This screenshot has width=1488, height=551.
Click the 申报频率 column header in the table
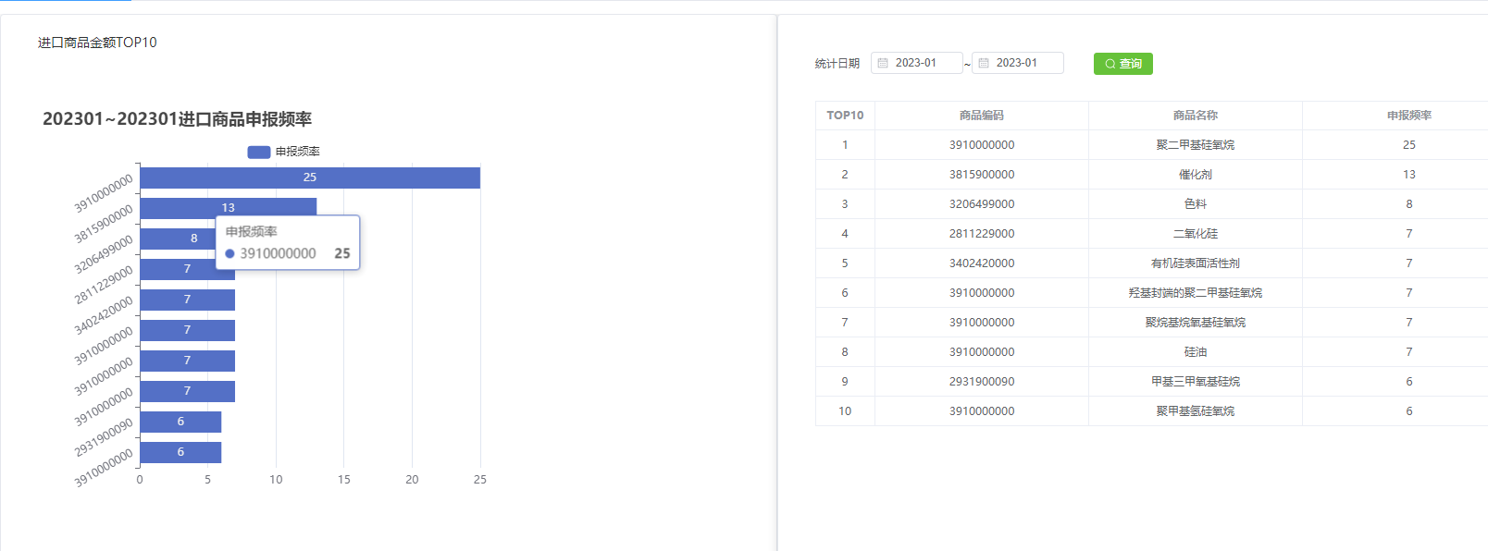1409,116
